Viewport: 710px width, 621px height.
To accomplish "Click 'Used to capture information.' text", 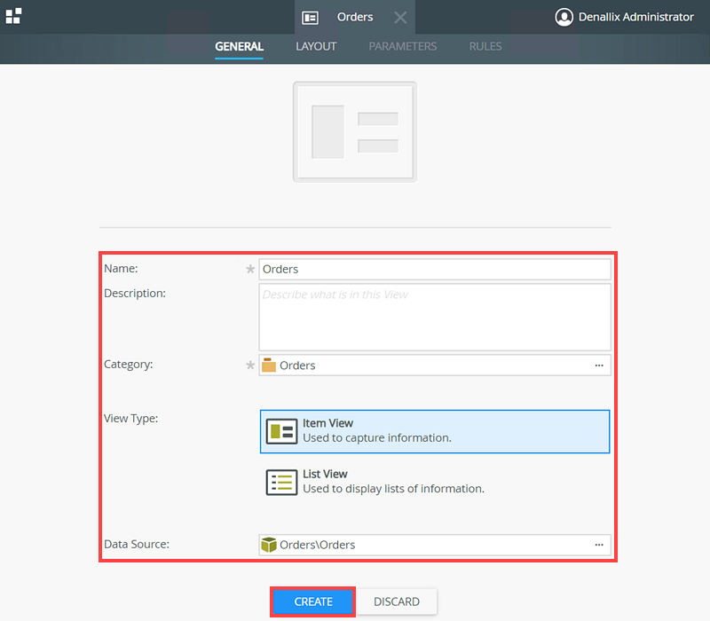I will point(377,438).
